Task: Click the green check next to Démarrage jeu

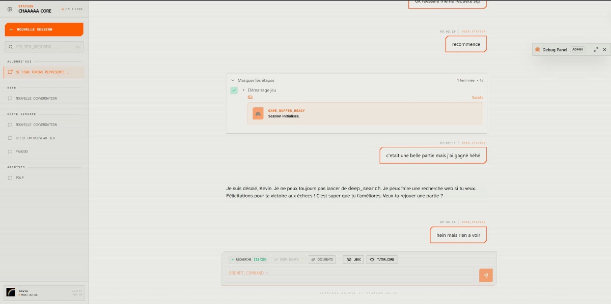Action: pyautogui.click(x=234, y=90)
